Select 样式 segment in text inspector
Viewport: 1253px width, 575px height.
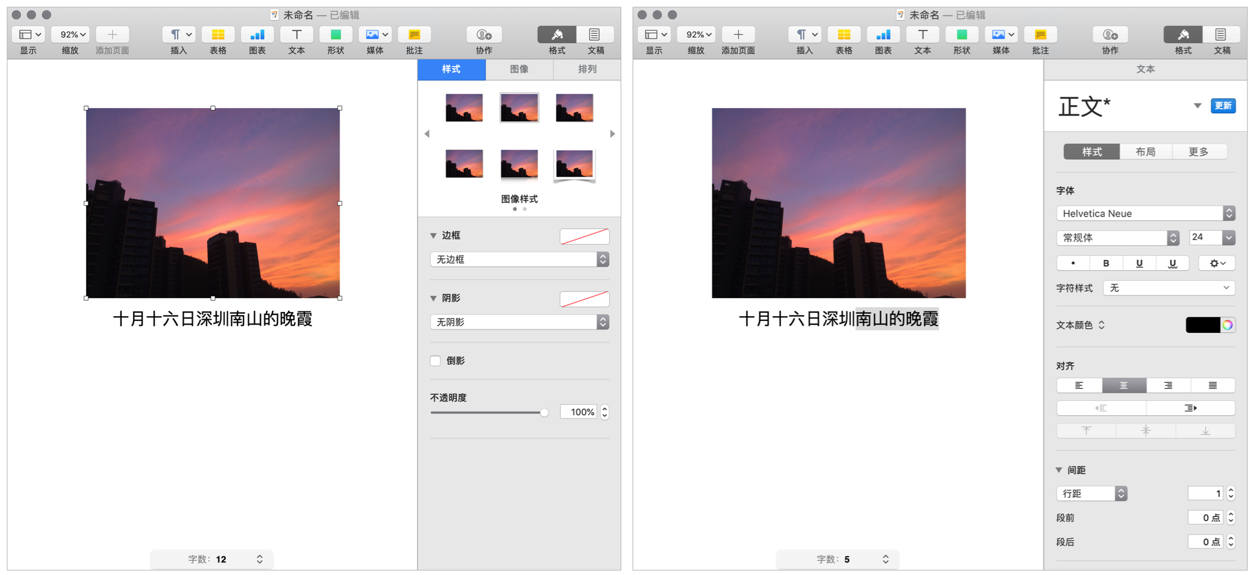click(1092, 152)
